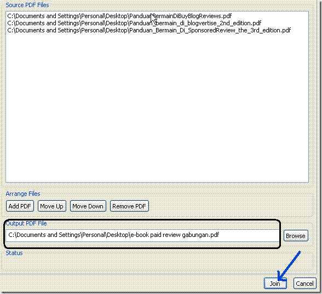This screenshot has width=322, height=294.
Task: Click the Output PDF File label
Action: coord(26,223)
